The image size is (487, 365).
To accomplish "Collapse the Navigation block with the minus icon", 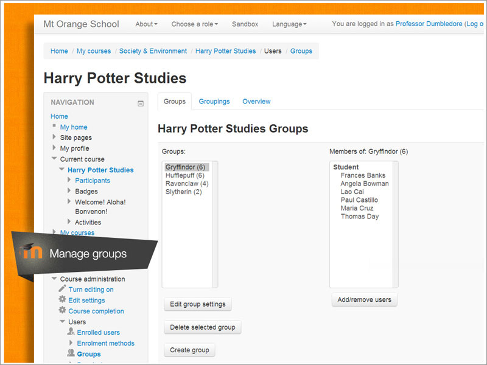I will (141, 103).
